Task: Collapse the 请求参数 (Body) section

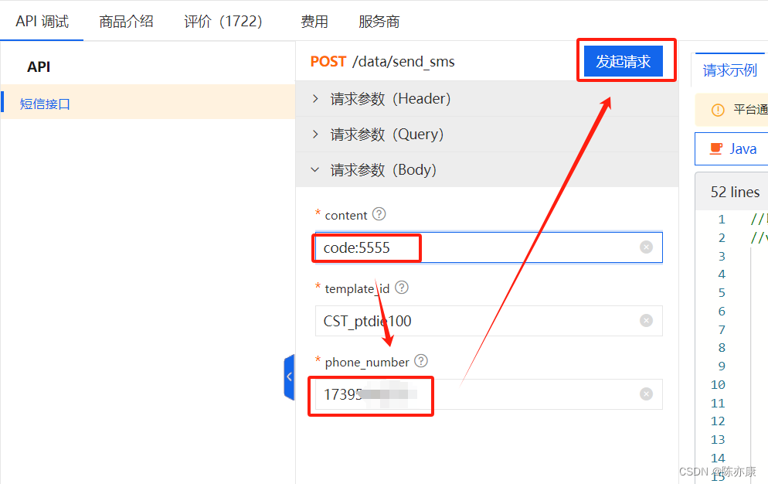Action: pos(487,169)
